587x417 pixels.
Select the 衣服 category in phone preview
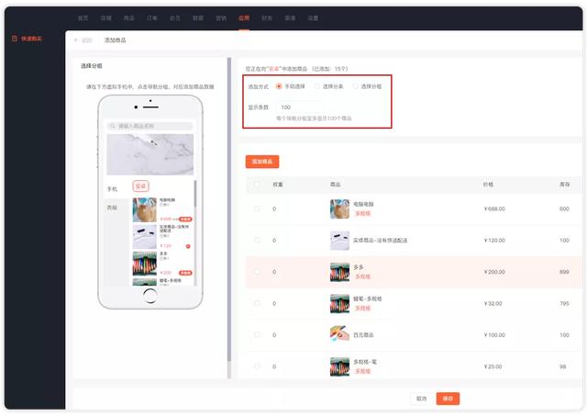point(112,208)
